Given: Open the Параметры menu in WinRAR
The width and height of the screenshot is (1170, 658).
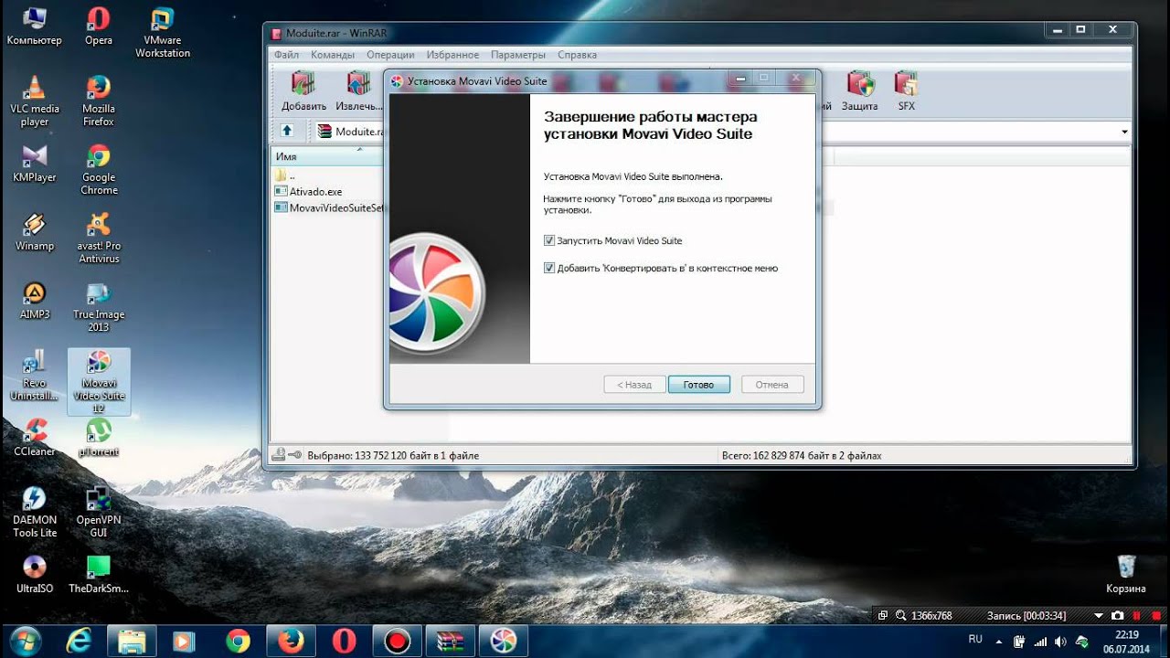Looking at the screenshot, I should point(518,55).
